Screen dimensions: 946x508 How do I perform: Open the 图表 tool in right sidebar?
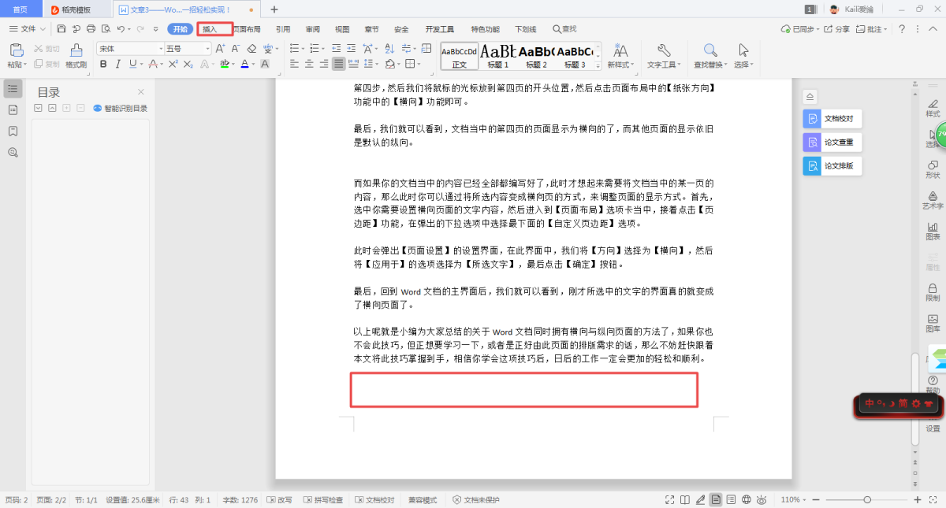tap(933, 231)
